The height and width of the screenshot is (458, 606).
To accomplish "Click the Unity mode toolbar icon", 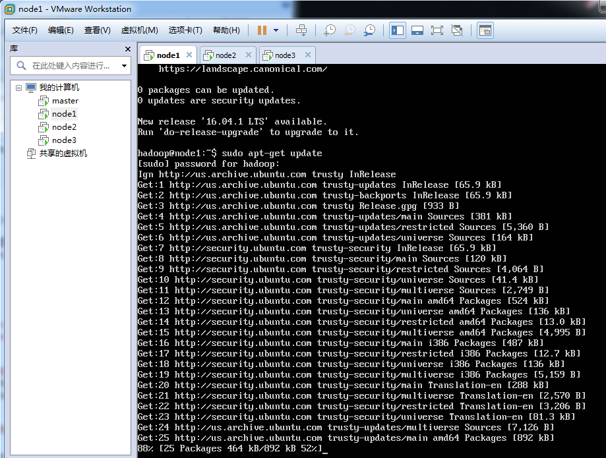I will 457,30.
